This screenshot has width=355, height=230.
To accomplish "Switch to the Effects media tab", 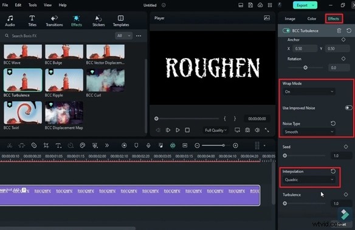I will click(77, 21).
